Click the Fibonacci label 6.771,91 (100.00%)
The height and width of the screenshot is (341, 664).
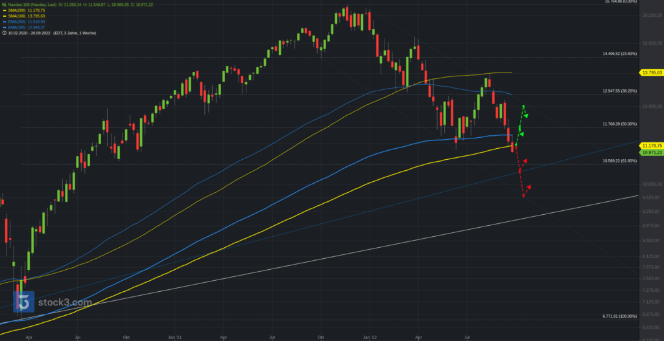pyautogui.click(x=619, y=316)
